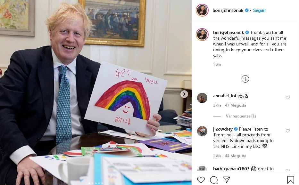299x185 pixels.
Task: Show who liked: 47 Me gusta
Action: coord(235,105)
